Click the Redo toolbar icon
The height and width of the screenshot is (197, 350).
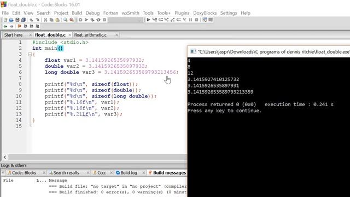tap(38, 20)
